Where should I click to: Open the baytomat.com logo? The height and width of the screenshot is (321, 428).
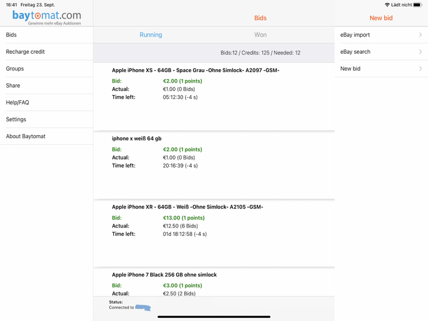tap(46, 17)
